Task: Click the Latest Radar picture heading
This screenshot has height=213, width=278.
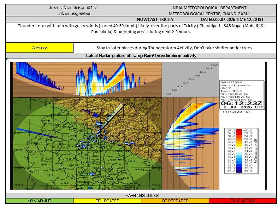Action: click(x=141, y=56)
